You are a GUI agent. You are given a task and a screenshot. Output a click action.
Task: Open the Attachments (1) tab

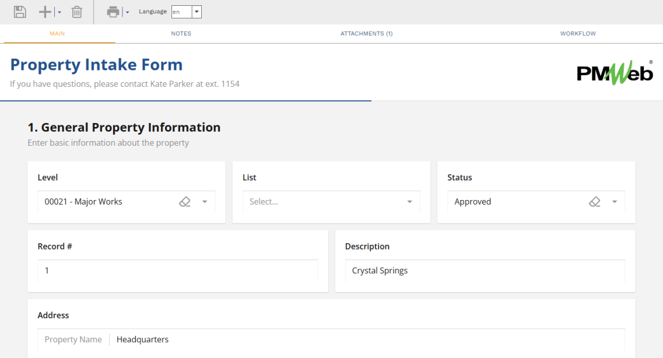click(366, 34)
